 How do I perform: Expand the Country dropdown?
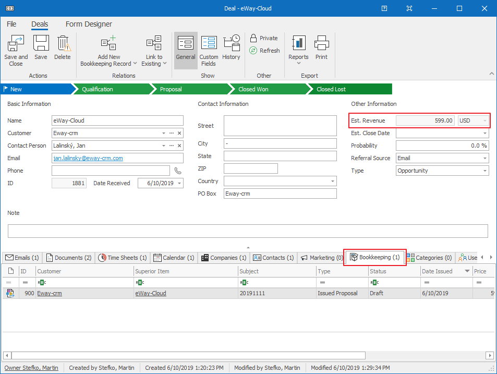333,181
